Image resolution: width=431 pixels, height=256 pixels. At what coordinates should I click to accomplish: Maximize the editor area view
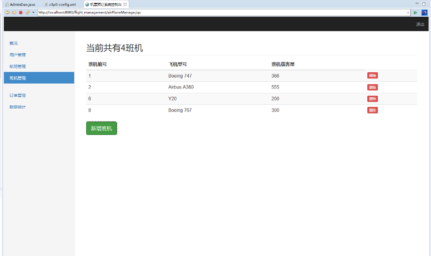point(424,4)
